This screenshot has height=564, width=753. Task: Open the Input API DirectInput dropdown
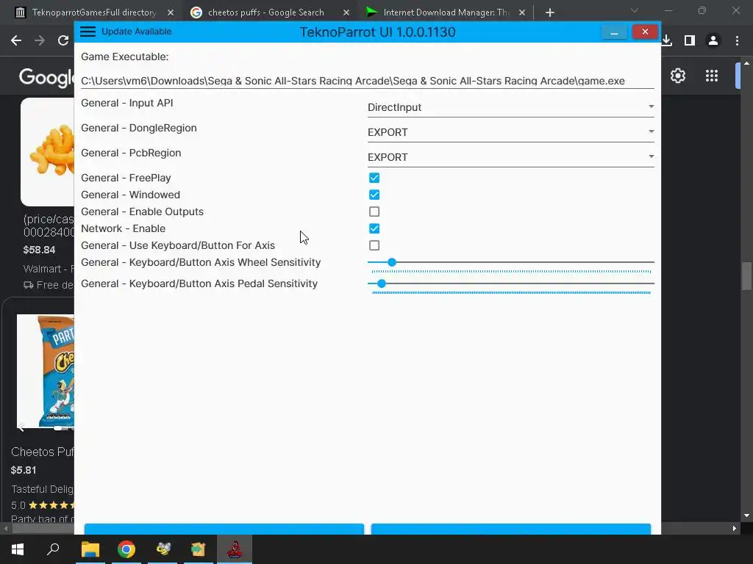coord(510,107)
